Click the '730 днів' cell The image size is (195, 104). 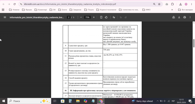(x=120, y=51)
